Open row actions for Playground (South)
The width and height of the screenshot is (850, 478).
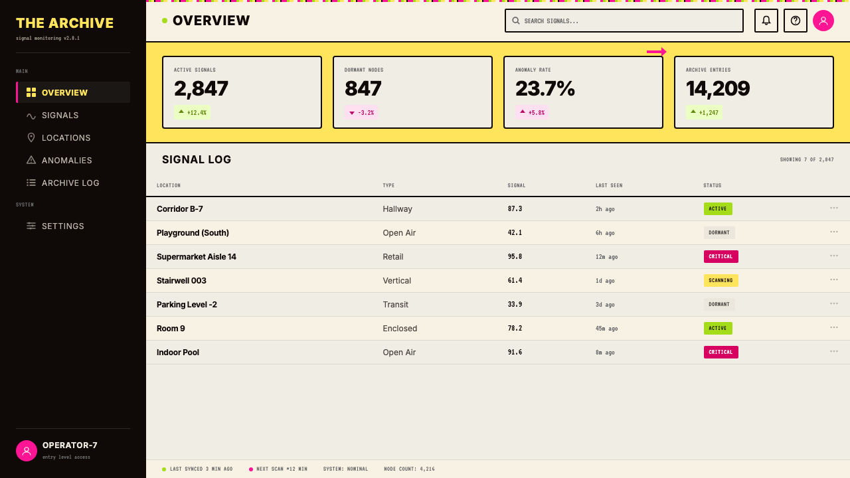(834, 232)
